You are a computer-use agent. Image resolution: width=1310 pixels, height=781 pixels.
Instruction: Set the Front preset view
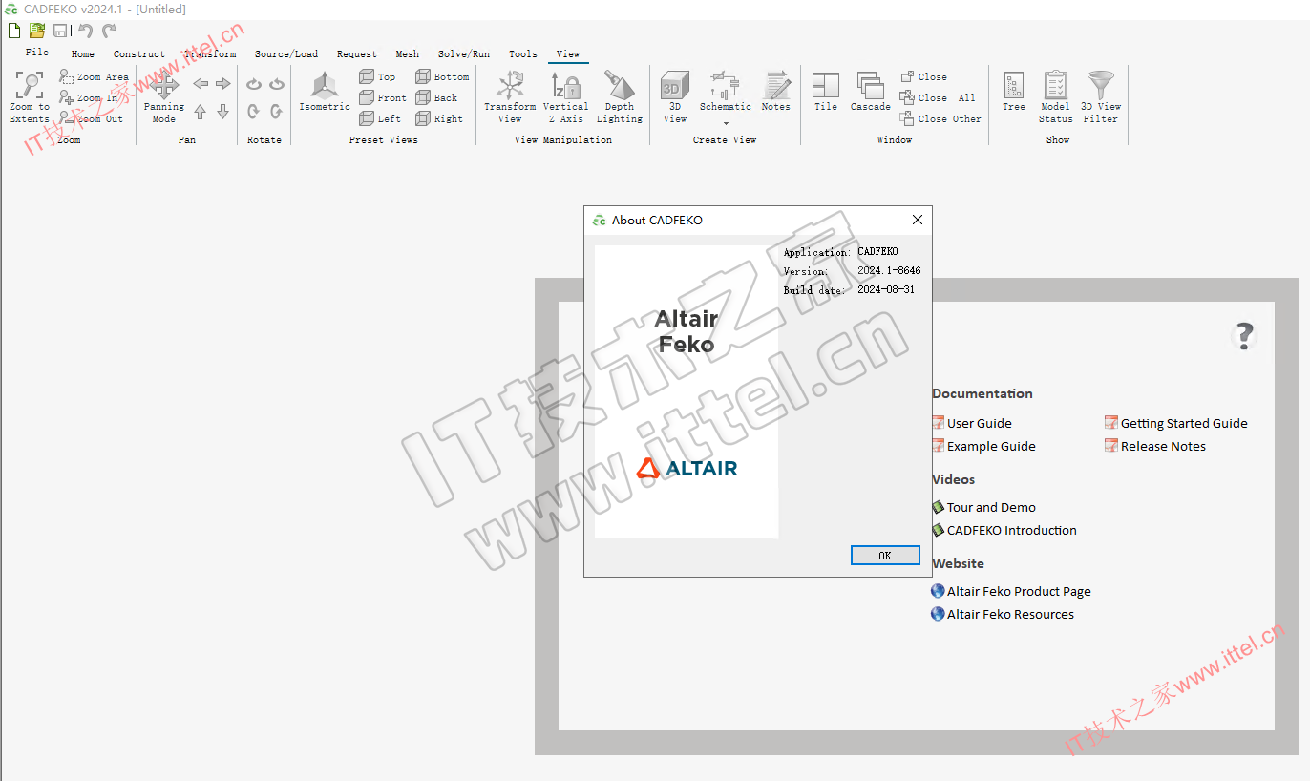[x=383, y=97]
